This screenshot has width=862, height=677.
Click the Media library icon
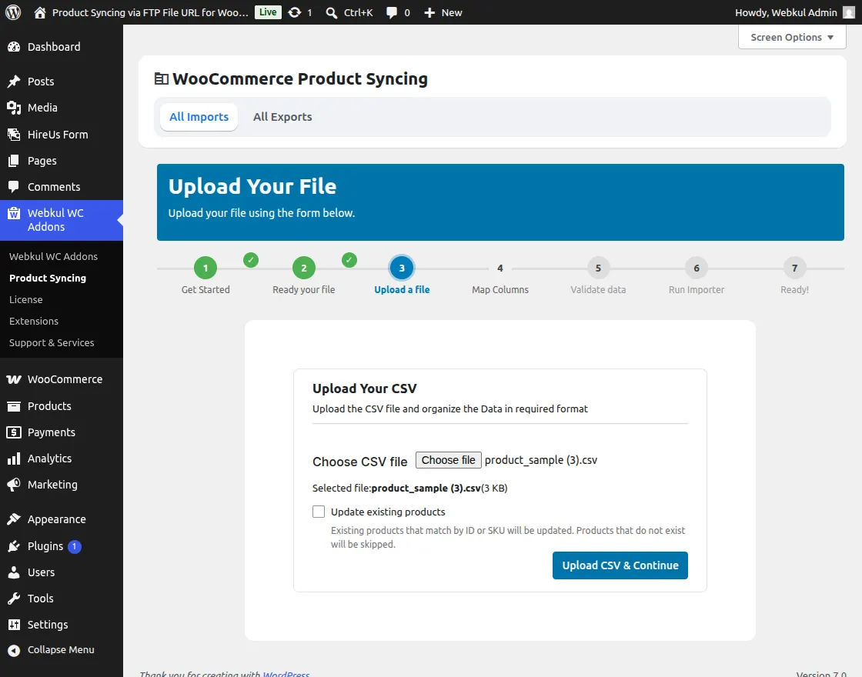pos(14,108)
